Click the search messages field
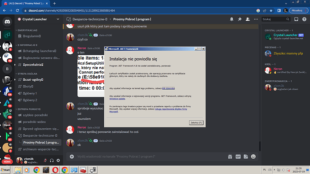The height and width of the screenshot is (174, 310). coord(276,19)
